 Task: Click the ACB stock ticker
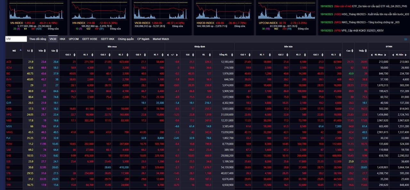coord(9,62)
